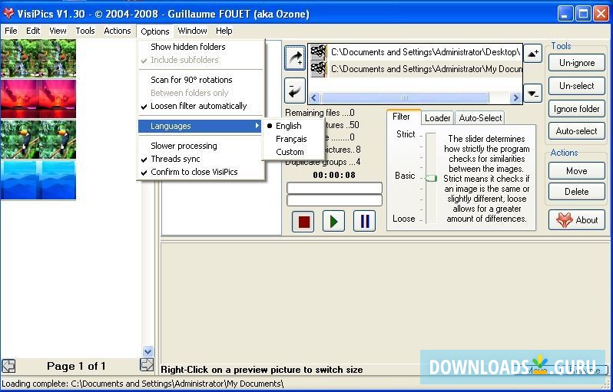Click icon beside My Documents folder path
Screen dimensions: 613x392
pos(319,69)
